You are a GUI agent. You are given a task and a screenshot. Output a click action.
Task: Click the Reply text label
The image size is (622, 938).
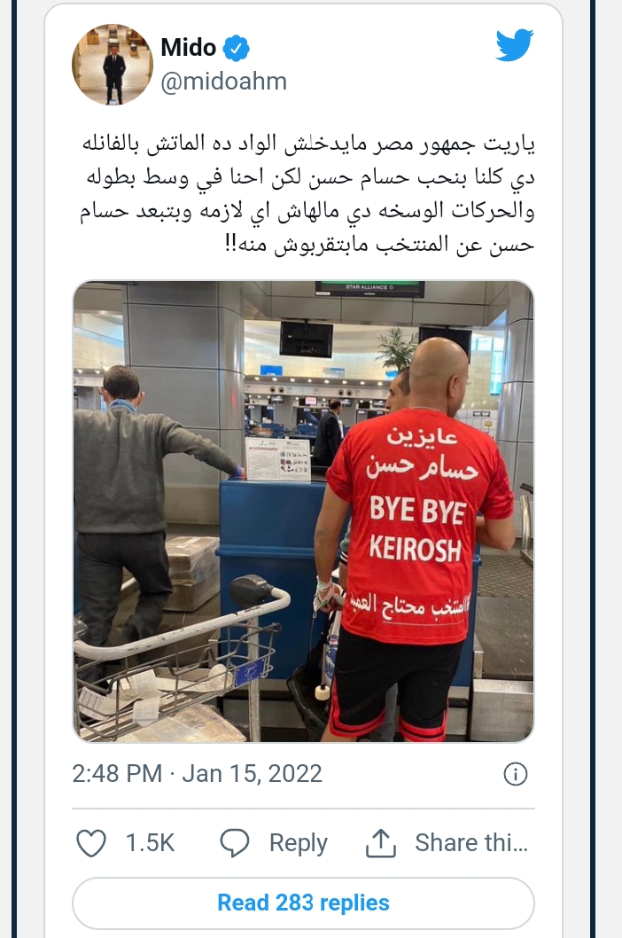pos(299,843)
